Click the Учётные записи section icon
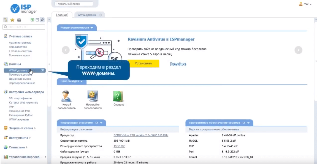Image resolution: width=317 pixels, height=164 pixels. (x=6, y=36)
